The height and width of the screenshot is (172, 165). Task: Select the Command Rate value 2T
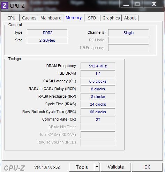[x=98, y=120]
